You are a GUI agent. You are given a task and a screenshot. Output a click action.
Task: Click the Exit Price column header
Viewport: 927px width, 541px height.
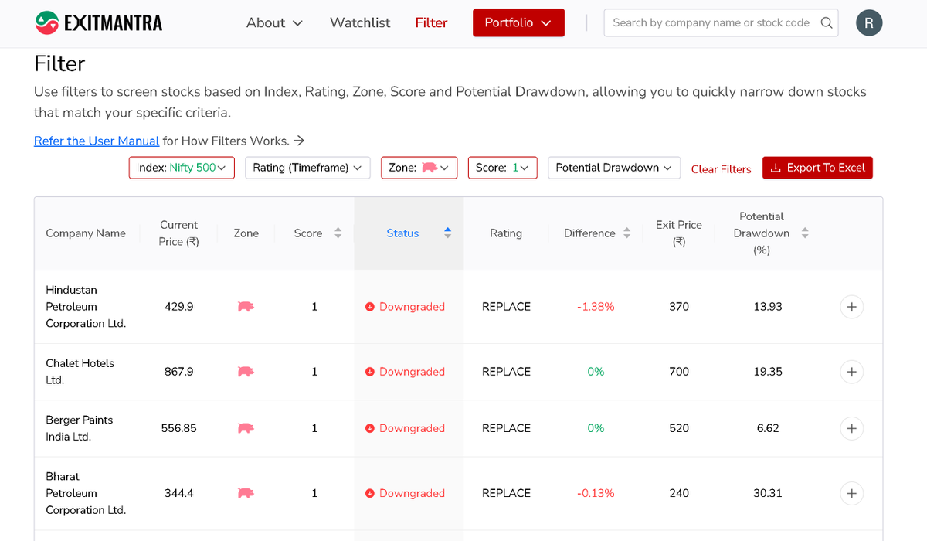pos(679,233)
